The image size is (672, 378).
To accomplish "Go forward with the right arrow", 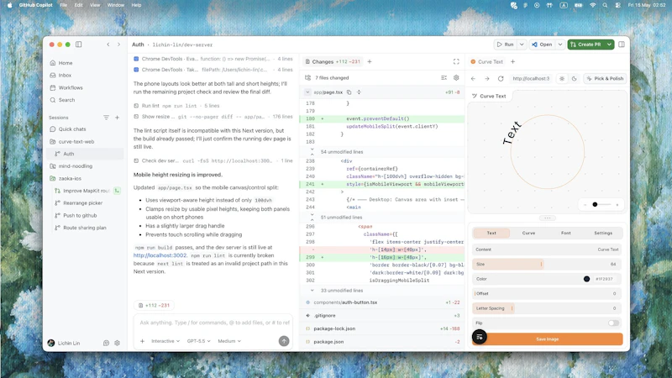I will (x=118, y=45).
